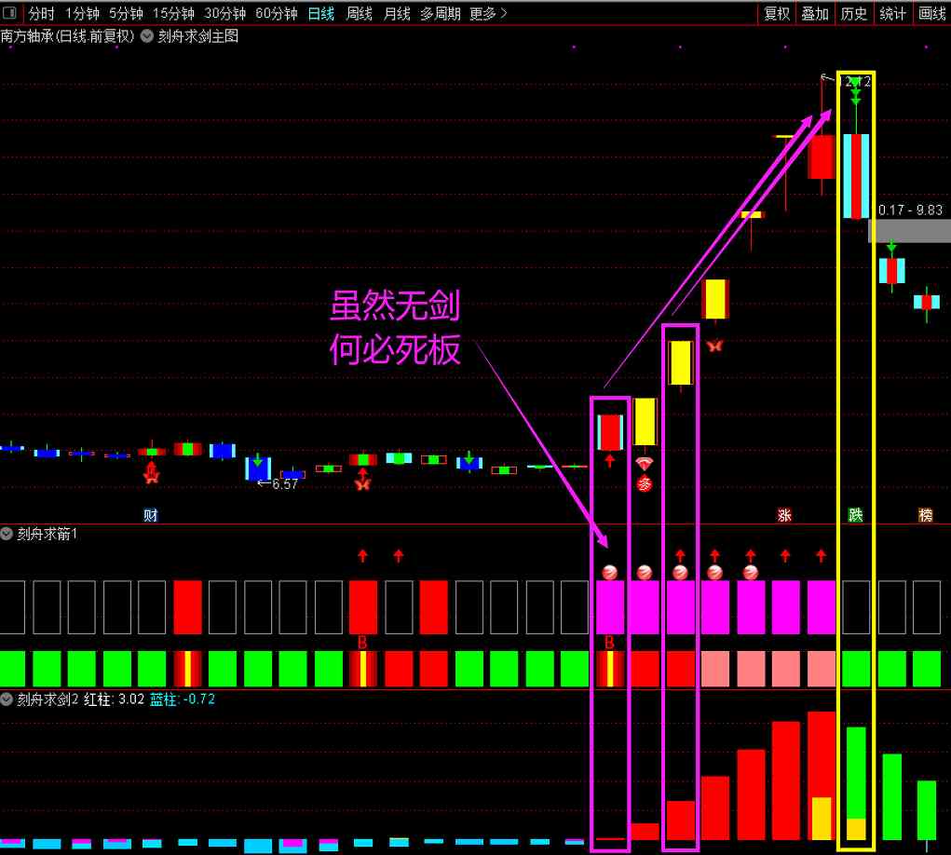Screen dimensions: 951x855
Task: Switch to the 分时 intraday view
Action: 41,13
